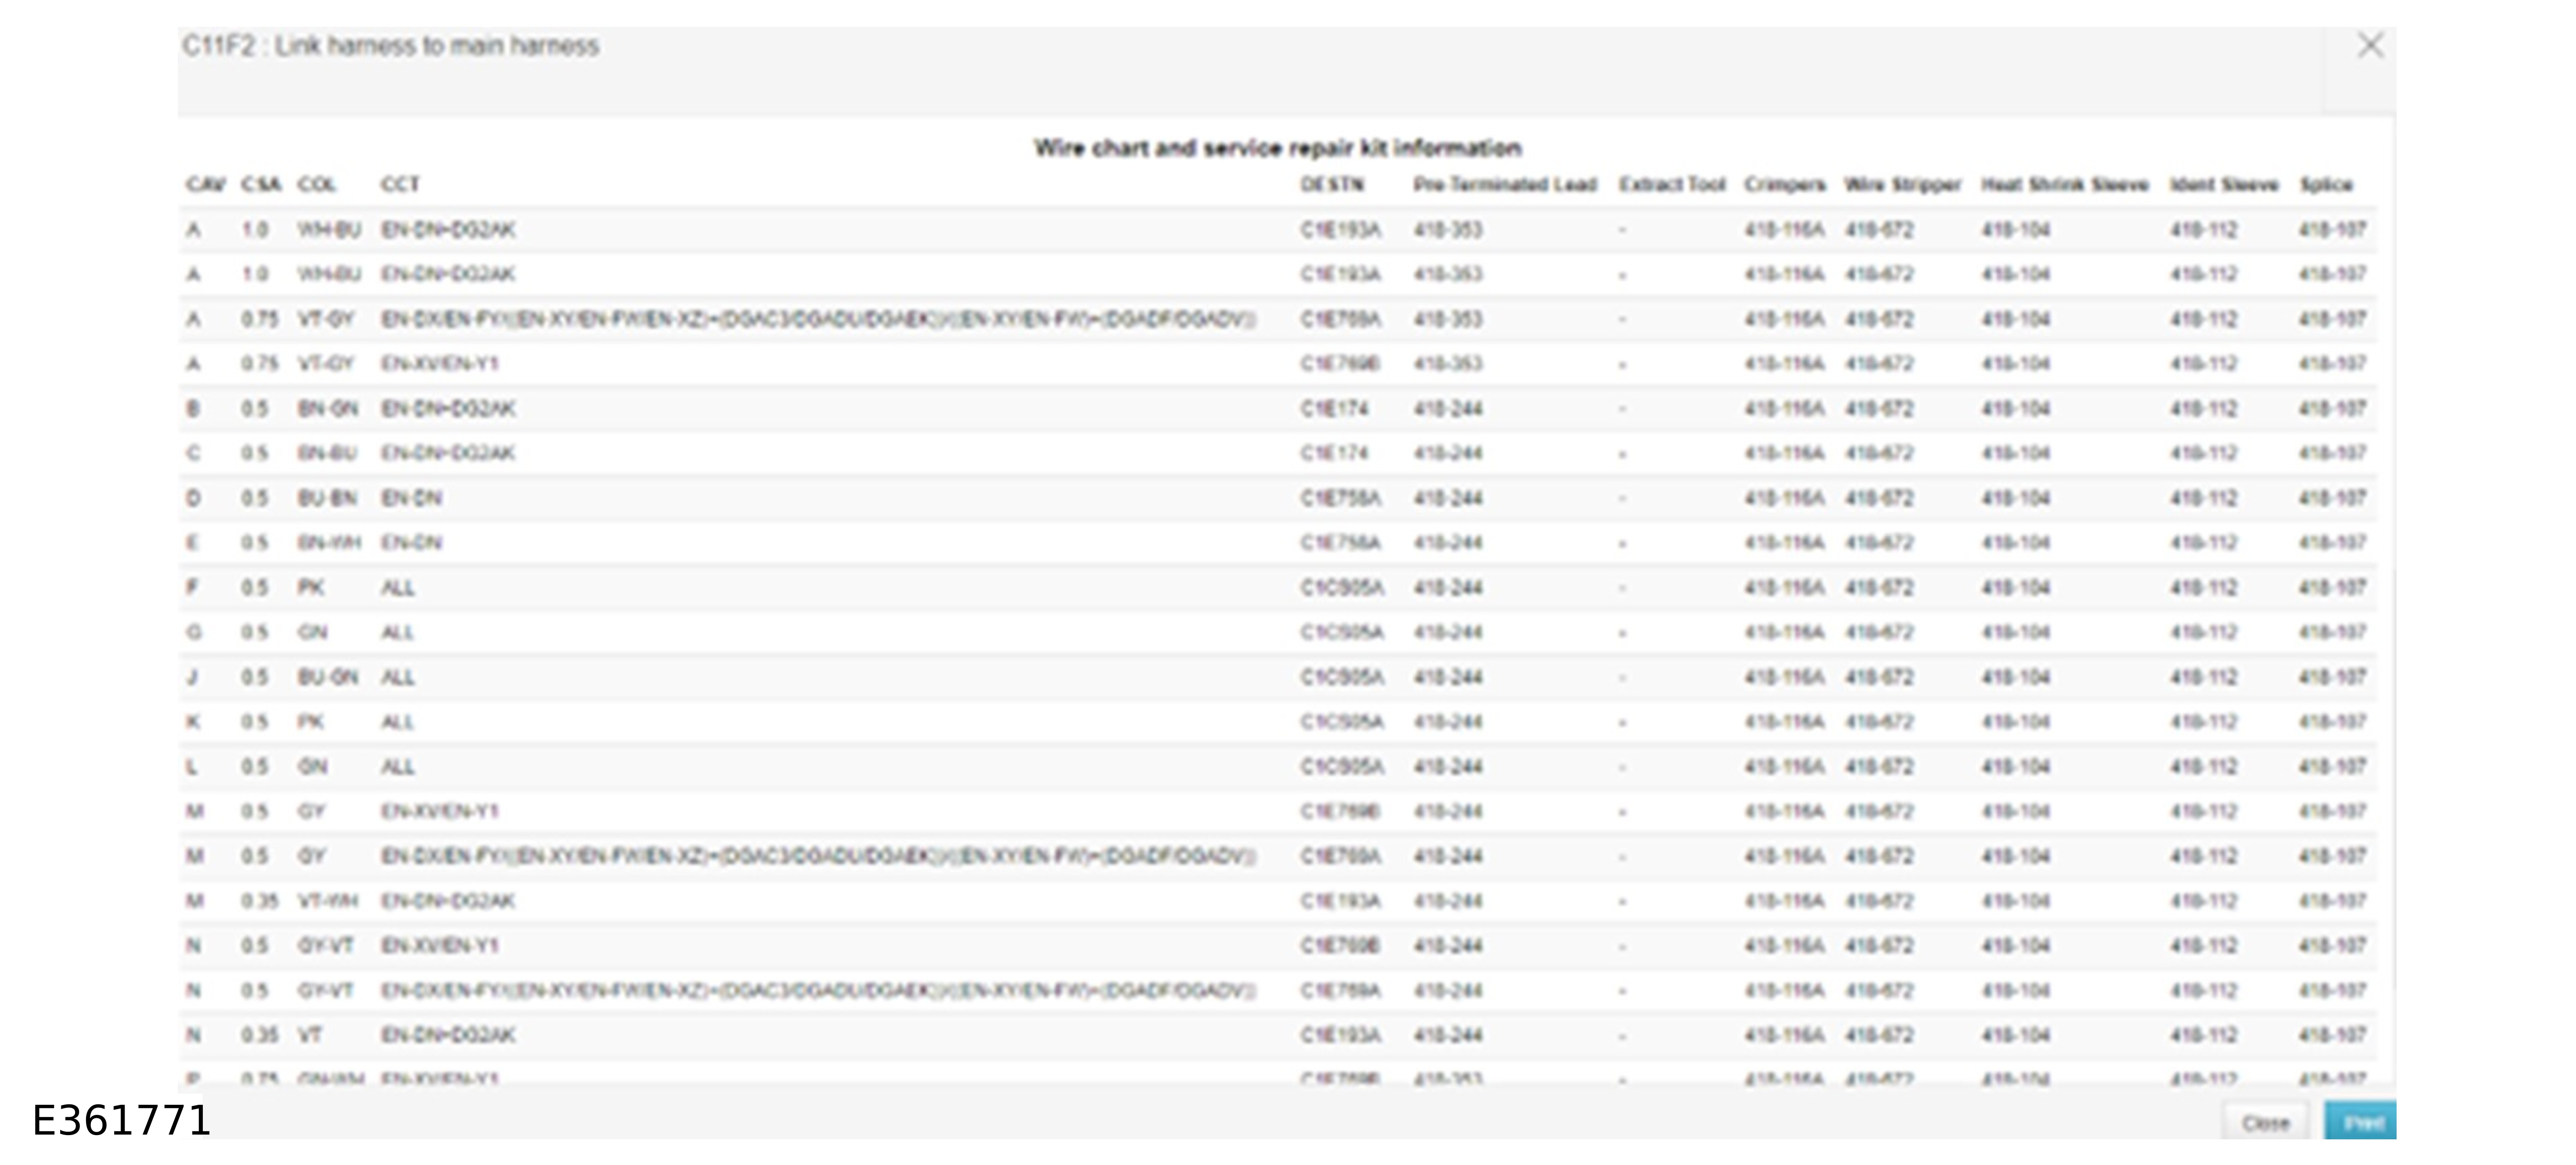This screenshot has height=1165, width=2576.
Task: Click the CAV column header
Action: (x=205, y=185)
